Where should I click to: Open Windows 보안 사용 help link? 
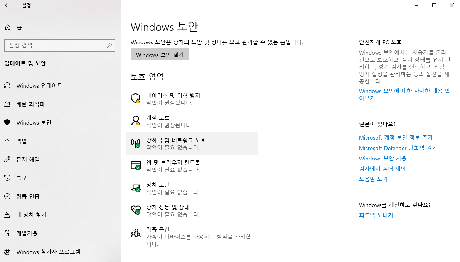tap(382, 159)
